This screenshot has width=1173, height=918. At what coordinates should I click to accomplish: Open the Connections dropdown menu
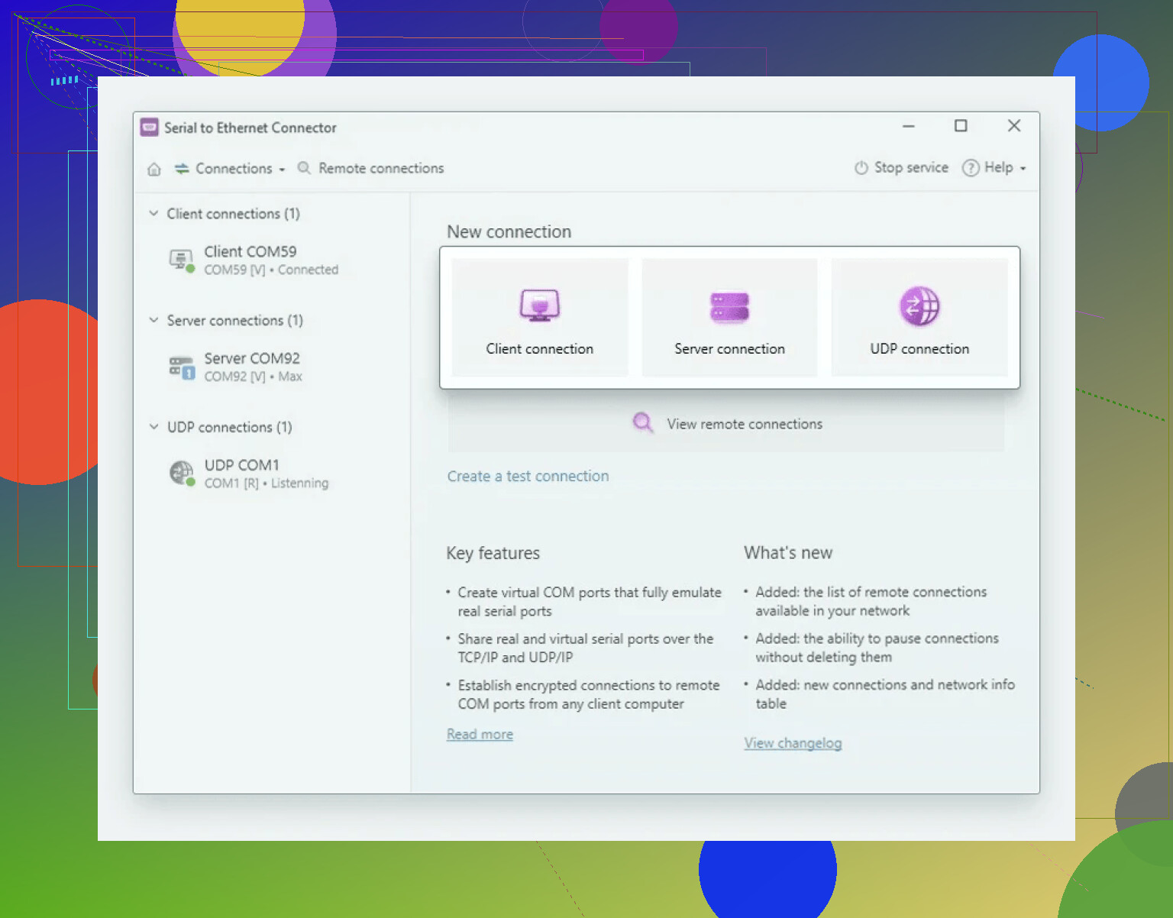(x=231, y=169)
